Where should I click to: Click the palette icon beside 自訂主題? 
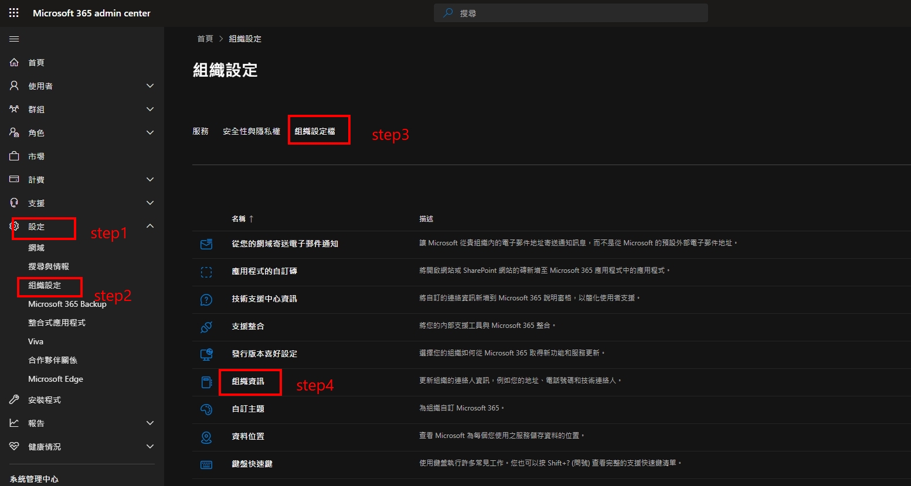click(x=206, y=409)
